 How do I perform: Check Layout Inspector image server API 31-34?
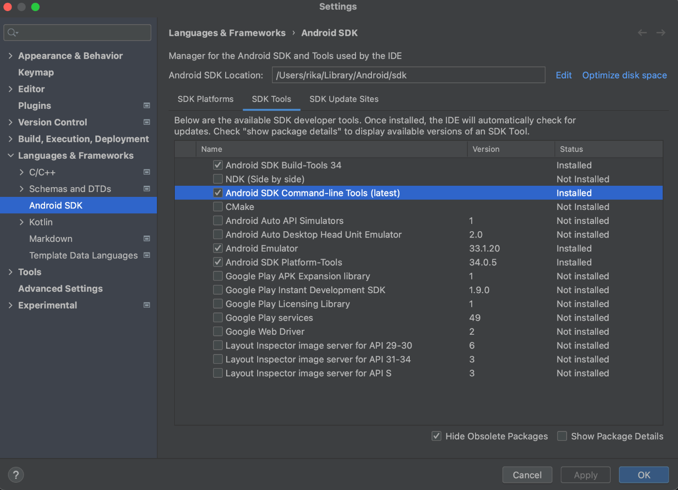point(218,359)
